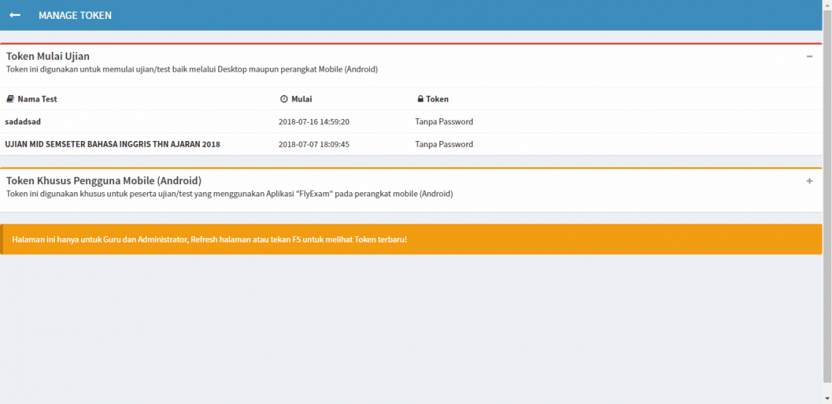Viewport: 832px width, 404px height.
Task: Click the scrollbar down arrow
Action: 827,399
